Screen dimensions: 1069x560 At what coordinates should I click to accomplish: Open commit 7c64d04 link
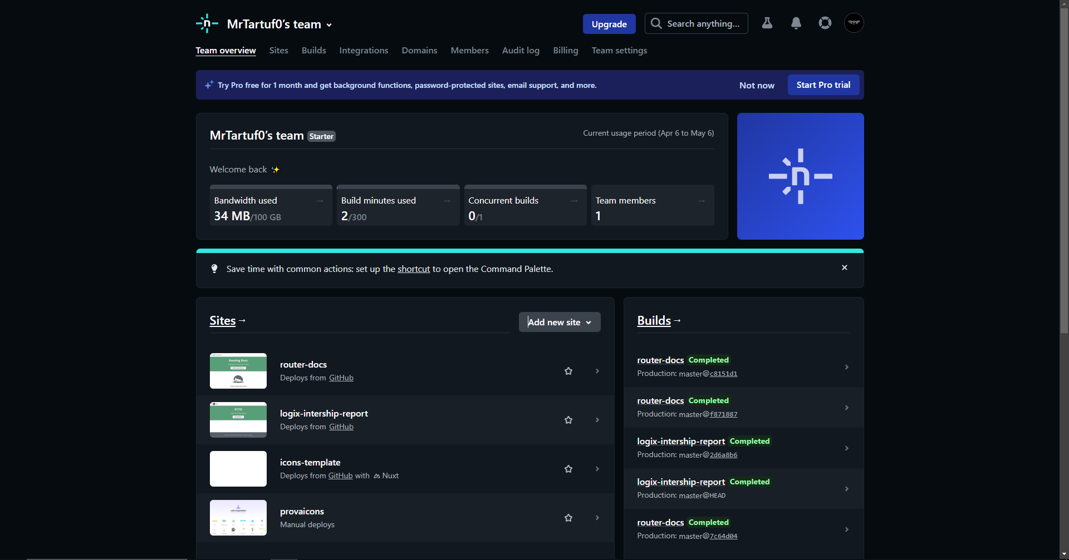(x=723, y=536)
